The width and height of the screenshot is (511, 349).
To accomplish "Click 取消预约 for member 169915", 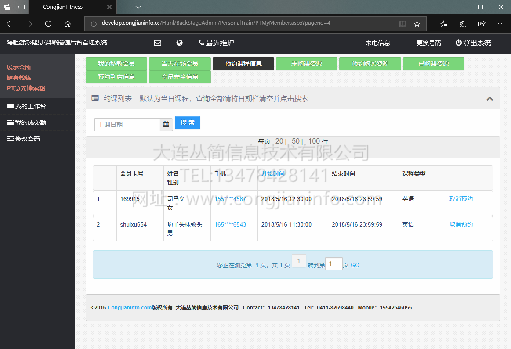I will pyautogui.click(x=461, y=199).
